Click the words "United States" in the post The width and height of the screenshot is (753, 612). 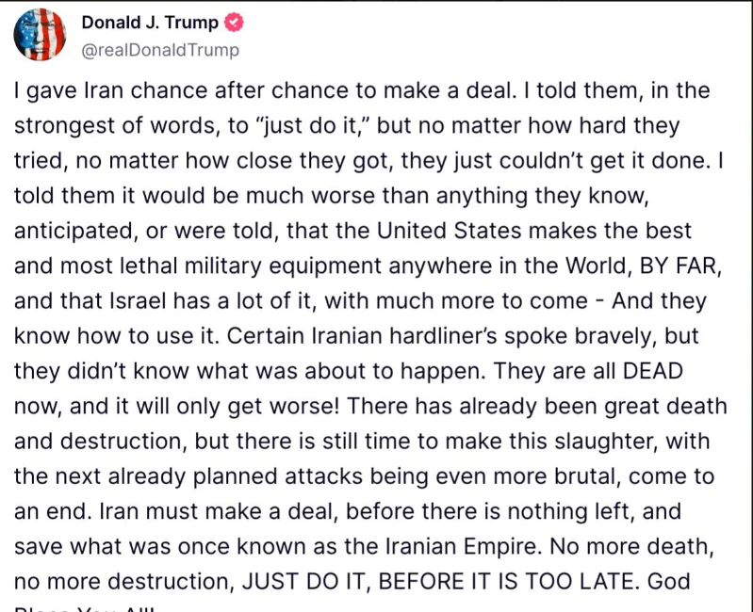(449, 231)
